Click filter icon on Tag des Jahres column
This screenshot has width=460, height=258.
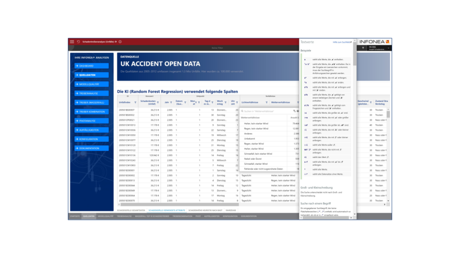coord(212,102)
